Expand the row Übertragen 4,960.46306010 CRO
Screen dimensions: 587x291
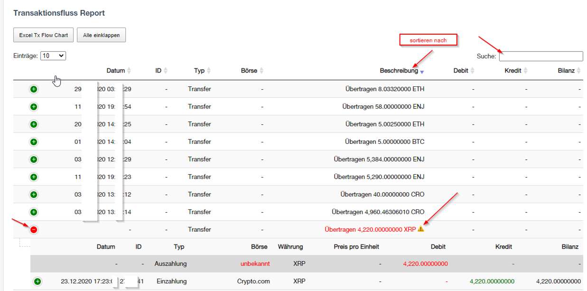click(34, 212)
